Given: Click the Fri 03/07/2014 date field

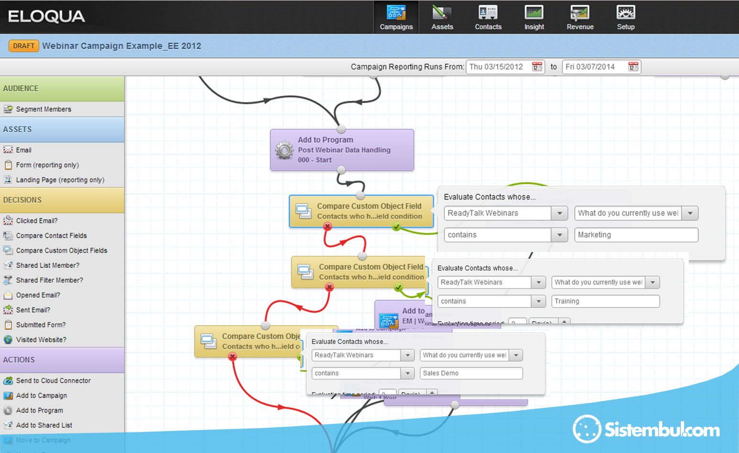Looking at the screenshot, I should 601,67.
